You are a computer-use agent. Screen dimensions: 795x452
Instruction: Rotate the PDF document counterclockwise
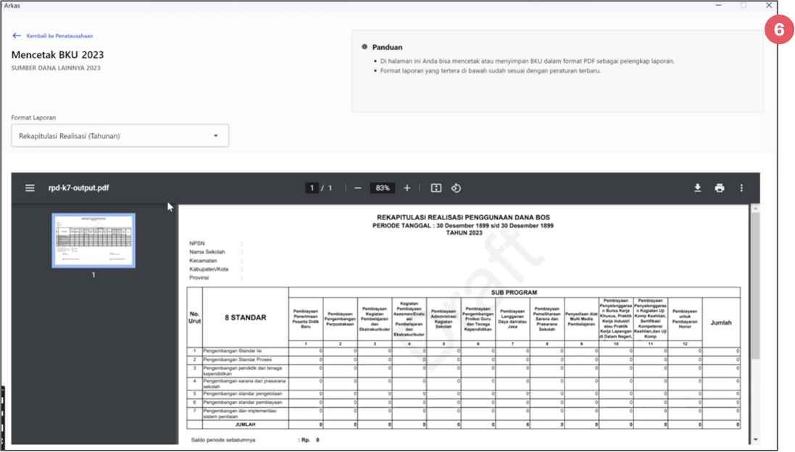456,188
